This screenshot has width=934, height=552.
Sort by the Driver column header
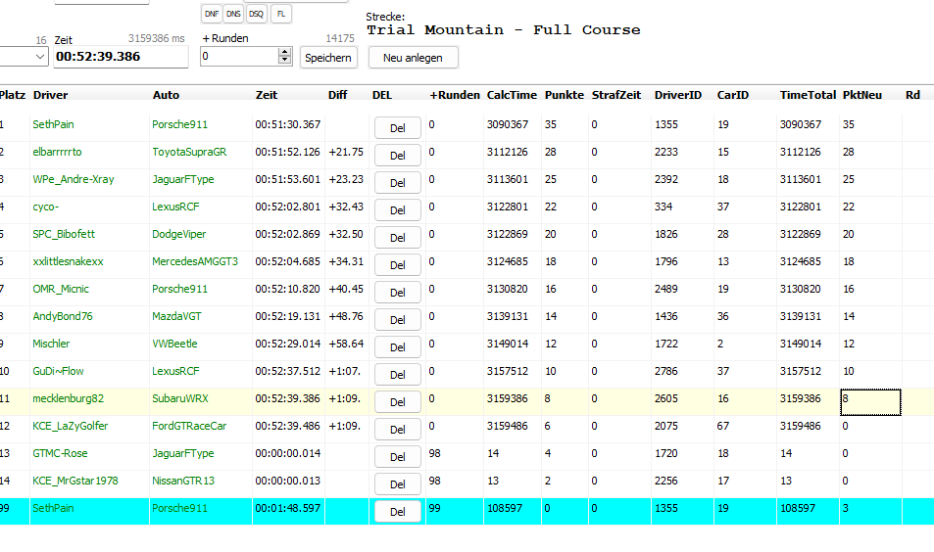(51, 95)
